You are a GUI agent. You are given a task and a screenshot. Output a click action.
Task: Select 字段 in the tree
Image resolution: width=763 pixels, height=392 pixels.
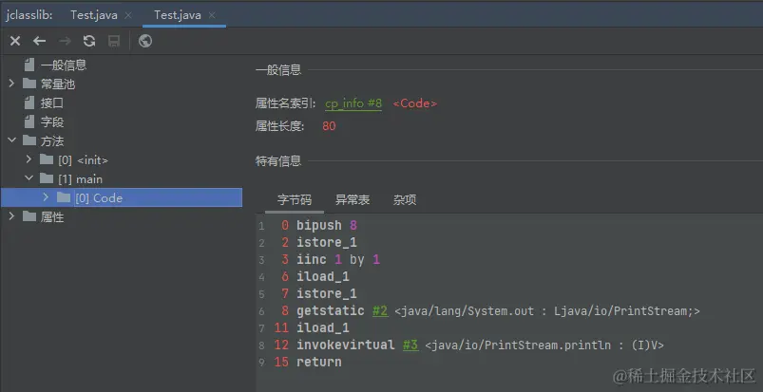52,122
